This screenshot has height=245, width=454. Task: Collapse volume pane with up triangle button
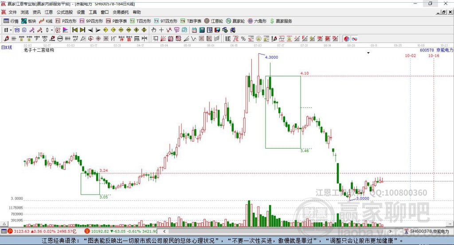[4, 224]
